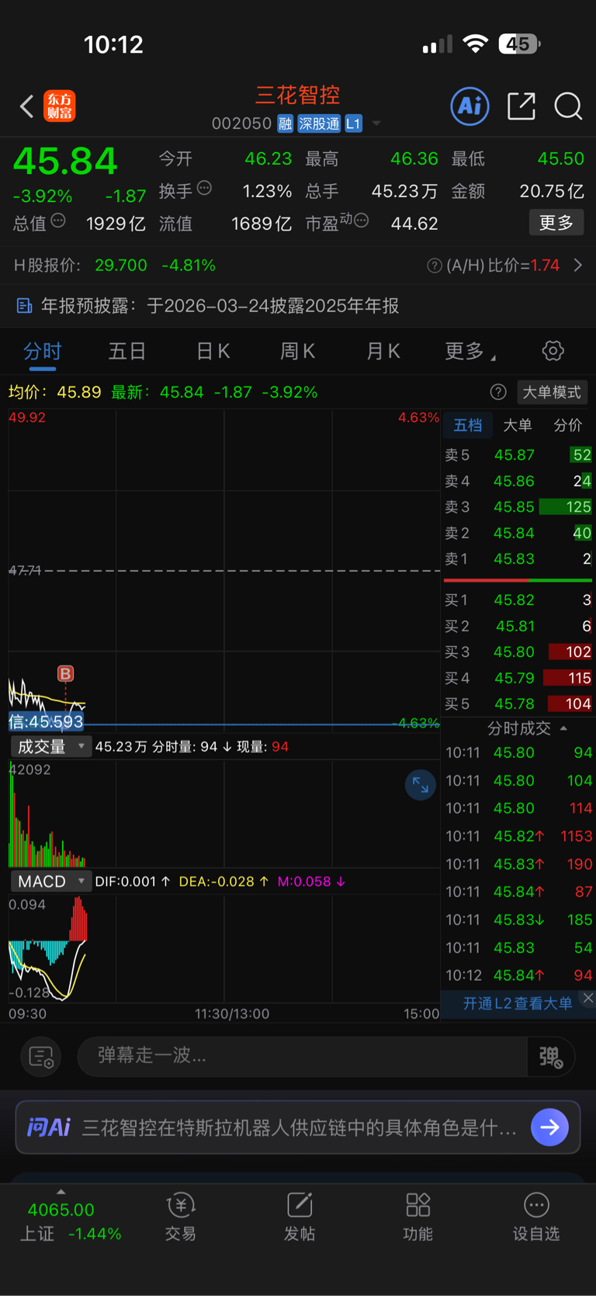Screen dimensions: 596x1296
Task: Tap the 45.82 trade with 1153 volume
Action: [518, 836]
